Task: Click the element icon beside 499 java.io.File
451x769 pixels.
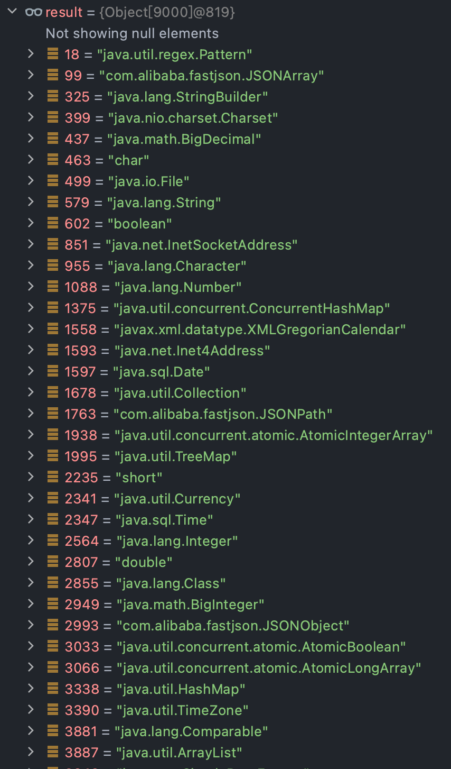Action: pos(53,181)
